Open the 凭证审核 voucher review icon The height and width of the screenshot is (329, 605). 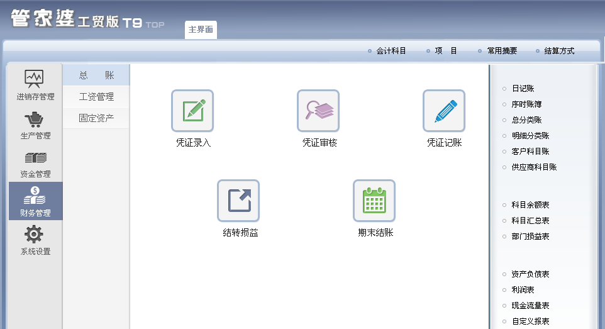[318, 111]
